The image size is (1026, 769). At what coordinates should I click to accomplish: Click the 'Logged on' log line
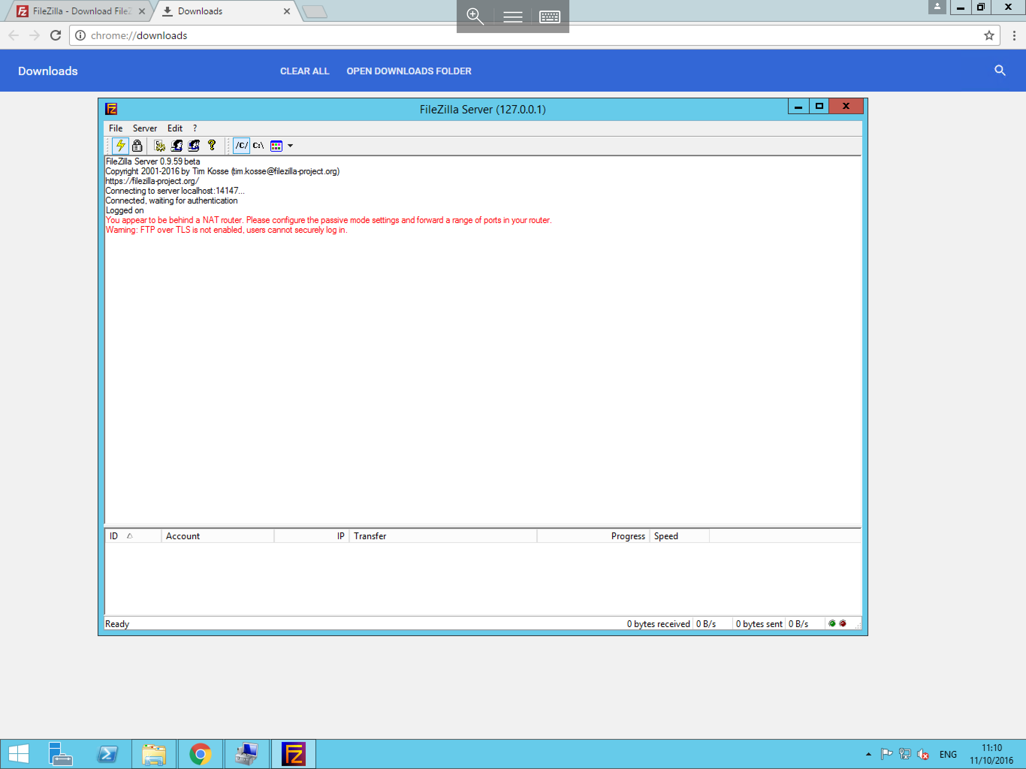[x=125, y=210]
